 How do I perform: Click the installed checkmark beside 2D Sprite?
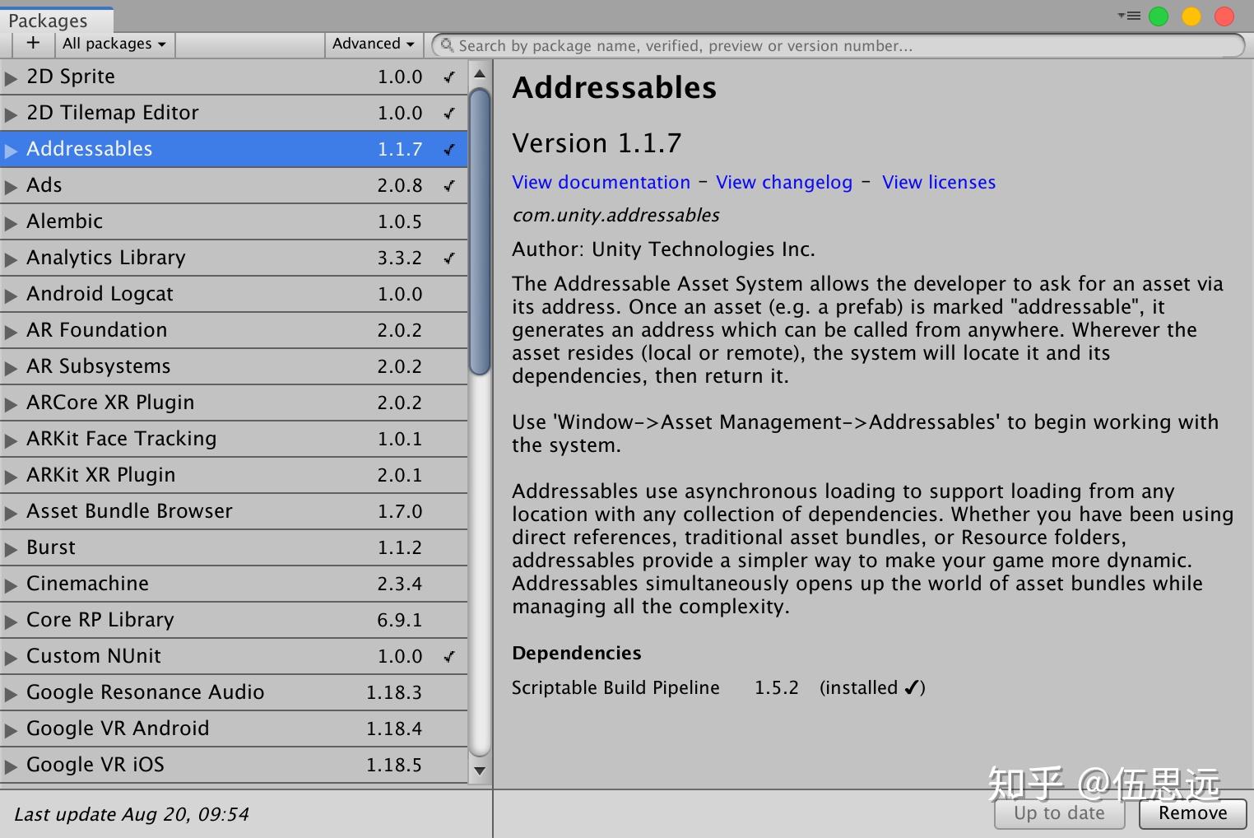coord(448,77)
